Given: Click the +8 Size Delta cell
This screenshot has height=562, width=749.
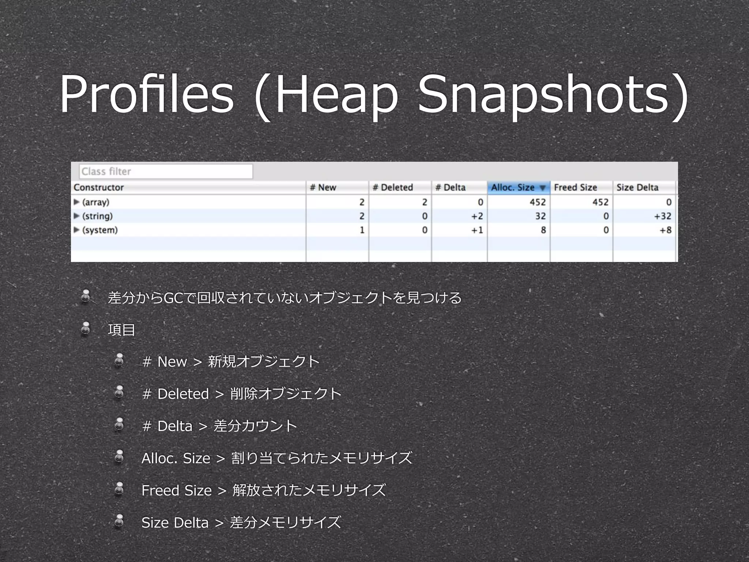Looking at the screenshot, I should pos(666,230).
